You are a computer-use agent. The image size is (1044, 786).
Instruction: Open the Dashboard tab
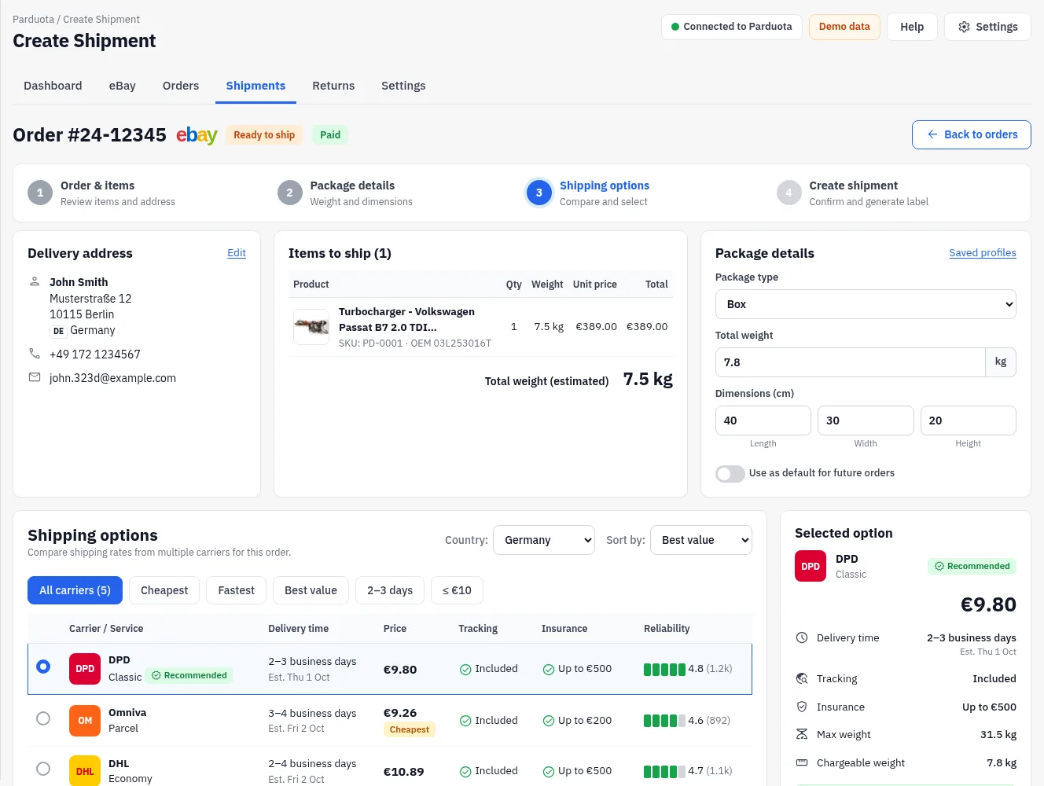pyautogui.click(x=53, y=86)
